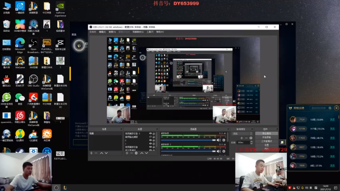Open GeForce Experience desktop icon
This screenshot has width=340, height=191.
(x=60, y=9)
